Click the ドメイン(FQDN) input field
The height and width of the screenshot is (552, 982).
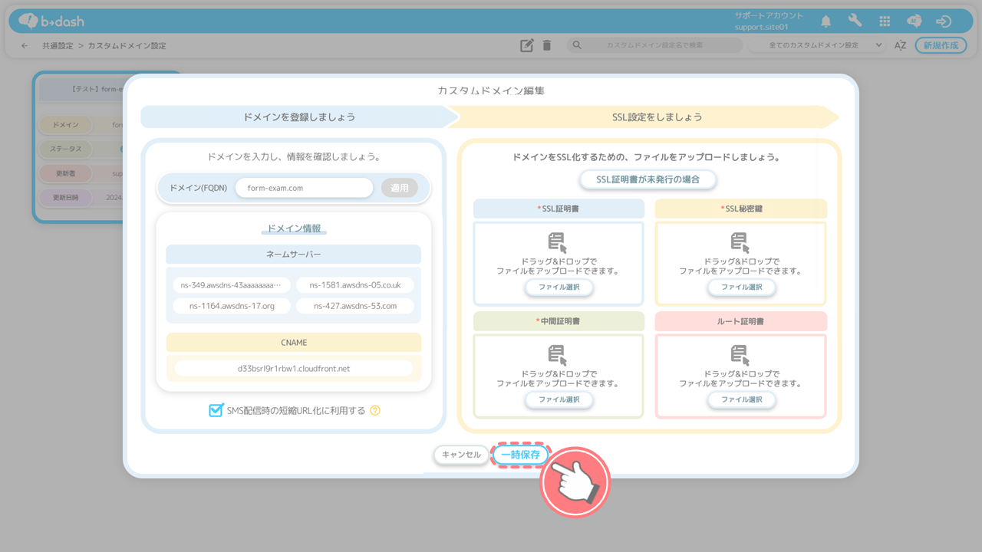304,188
